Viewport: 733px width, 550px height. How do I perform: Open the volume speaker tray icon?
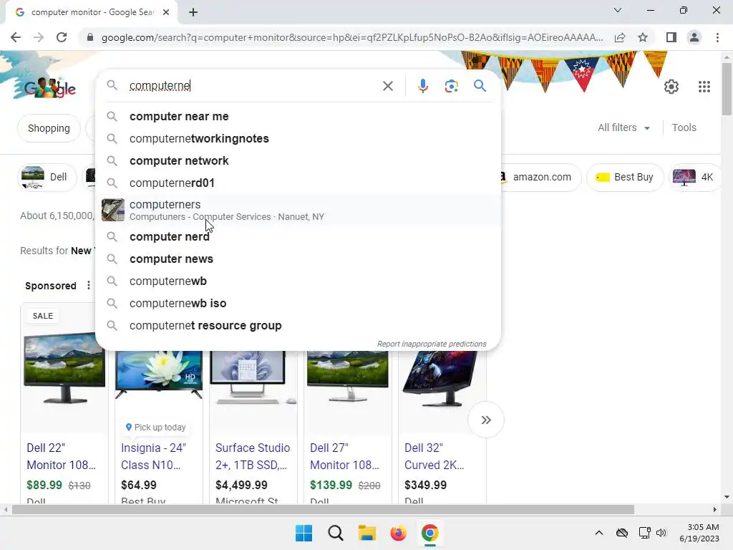pos(661,533)
